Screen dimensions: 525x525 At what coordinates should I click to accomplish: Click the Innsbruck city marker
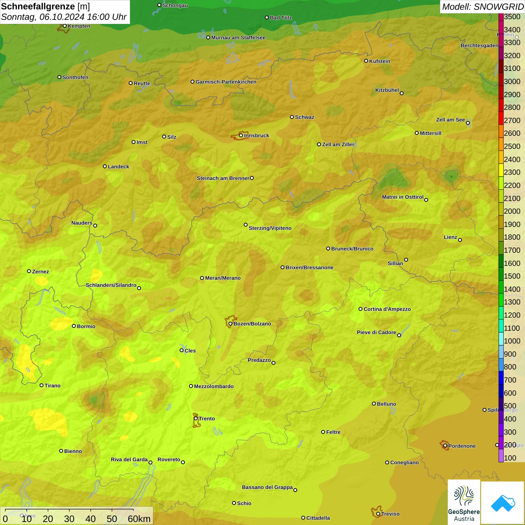[x=241, y=135]
